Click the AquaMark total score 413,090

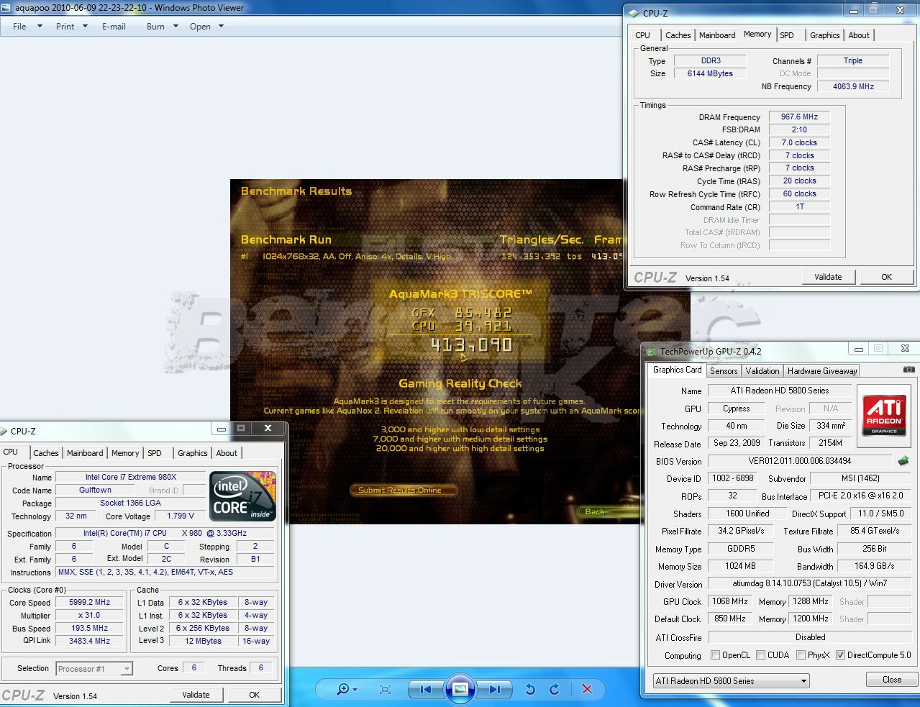click(471, 345)
